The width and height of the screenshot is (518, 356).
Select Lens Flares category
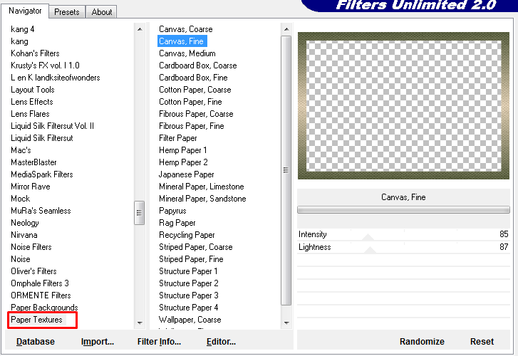pyautogui.click(x=31, y=114)
